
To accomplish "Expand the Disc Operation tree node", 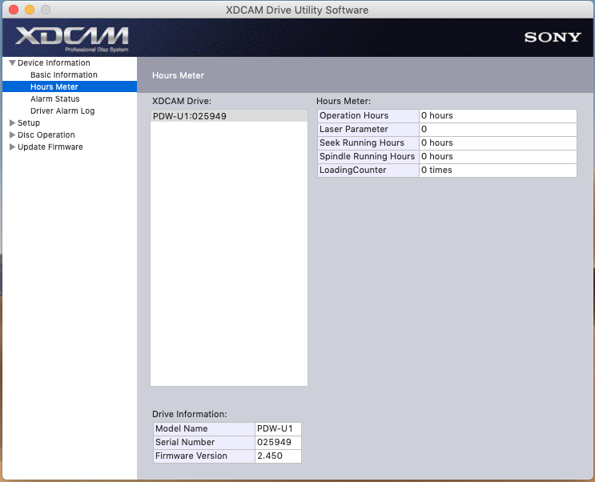I will tap(12, 135).
